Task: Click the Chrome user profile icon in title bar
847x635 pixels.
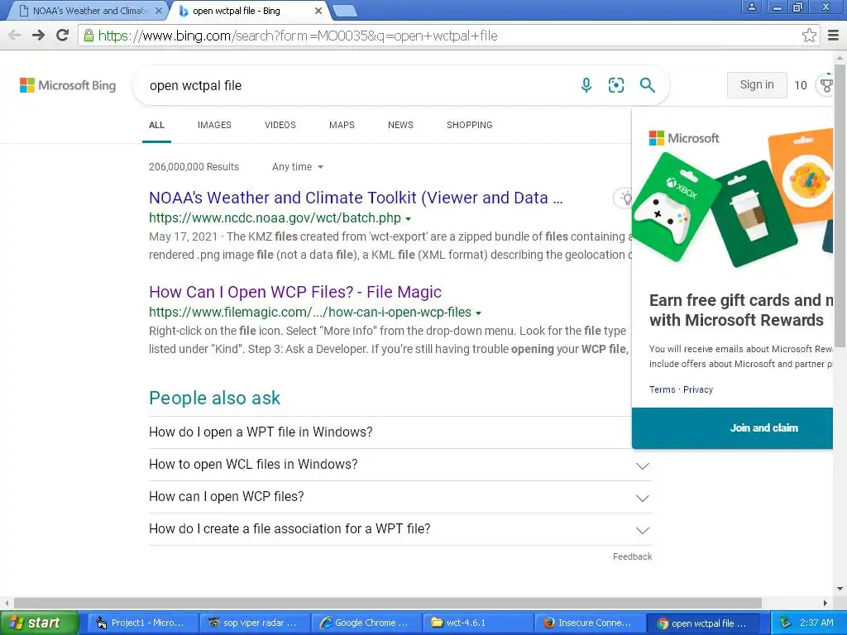Action: (x=751, y=7)
